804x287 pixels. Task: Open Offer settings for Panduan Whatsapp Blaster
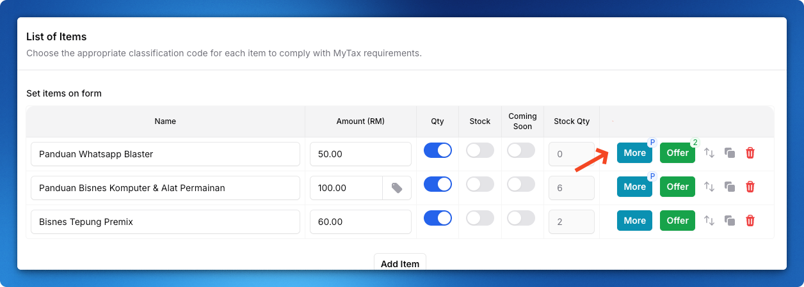click(677, 153)
